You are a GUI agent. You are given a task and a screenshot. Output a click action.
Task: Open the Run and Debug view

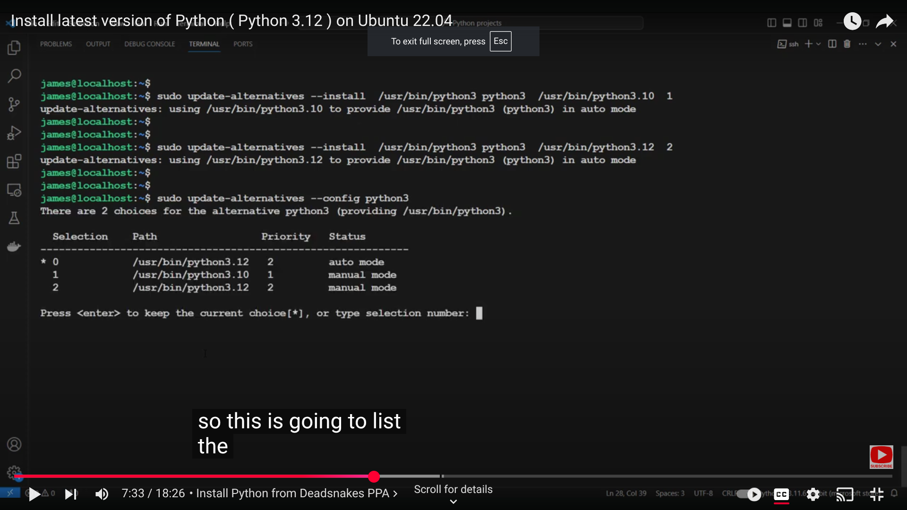coord(14,133)
